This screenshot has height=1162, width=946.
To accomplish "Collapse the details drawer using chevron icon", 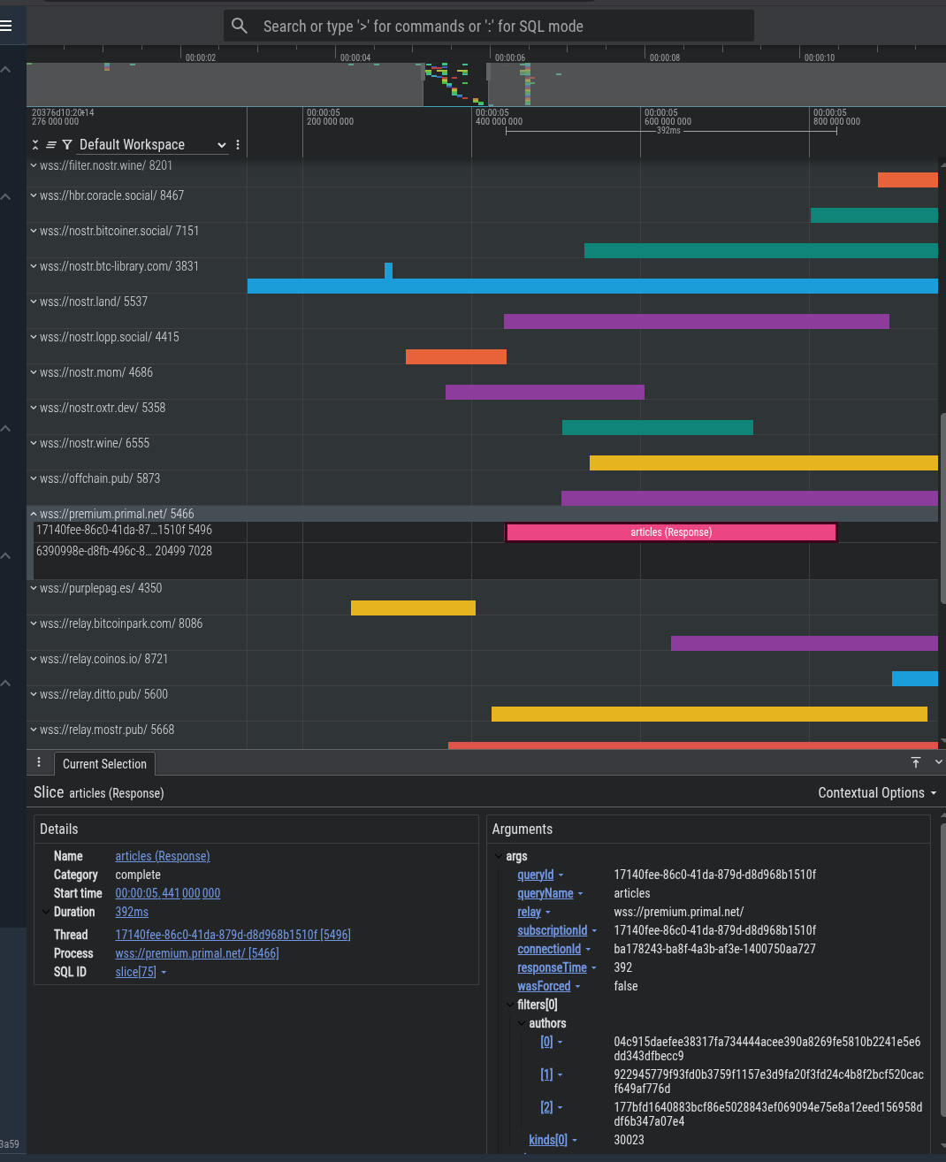I will click(938, 762).
